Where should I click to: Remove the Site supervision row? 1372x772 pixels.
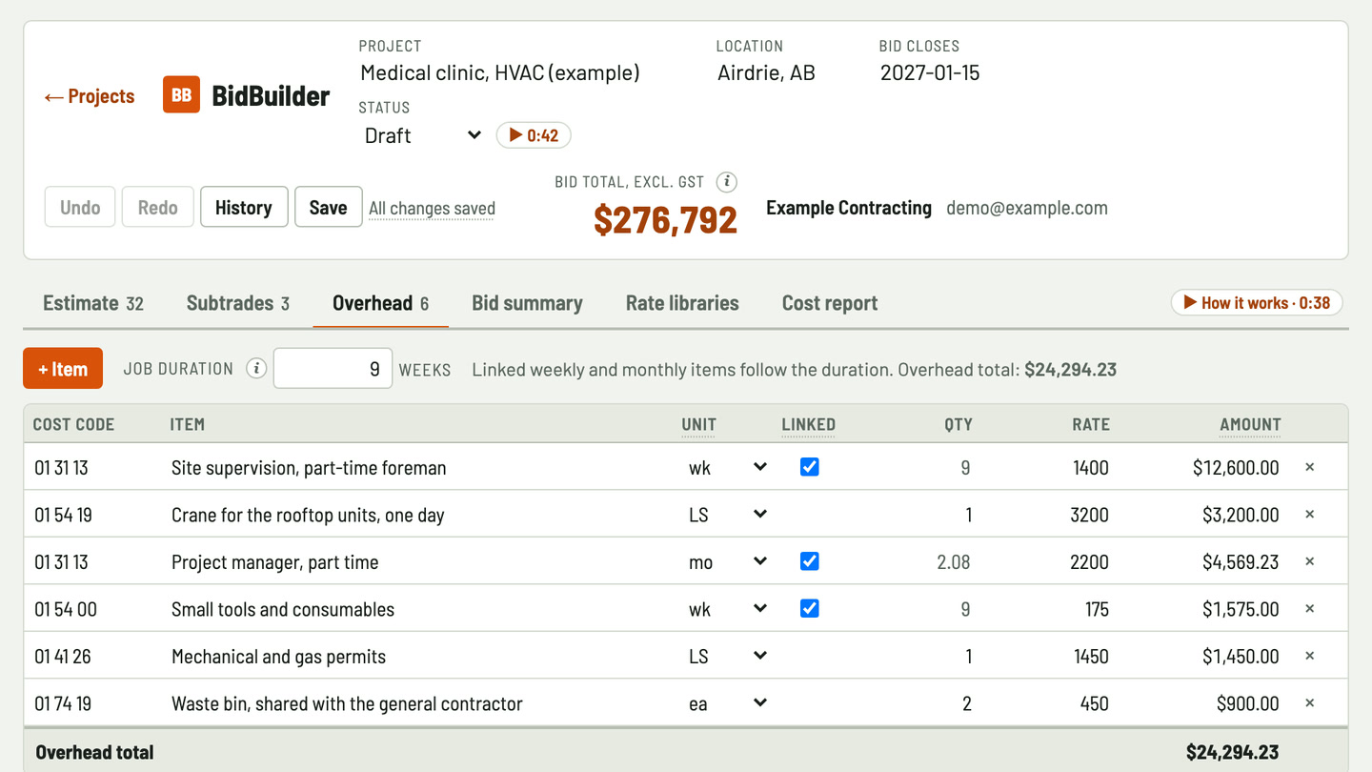point(1309,467)
